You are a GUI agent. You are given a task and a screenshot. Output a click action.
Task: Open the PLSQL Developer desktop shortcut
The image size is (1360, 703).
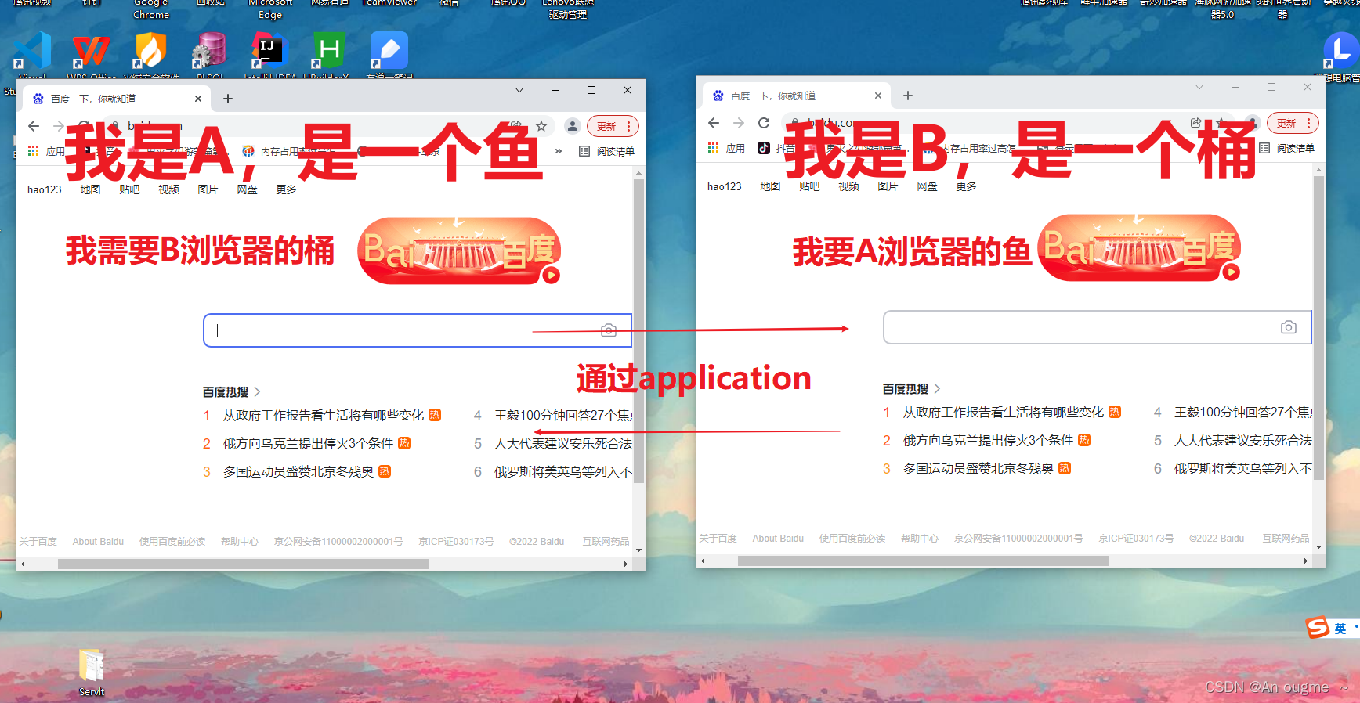pos(210,51)
